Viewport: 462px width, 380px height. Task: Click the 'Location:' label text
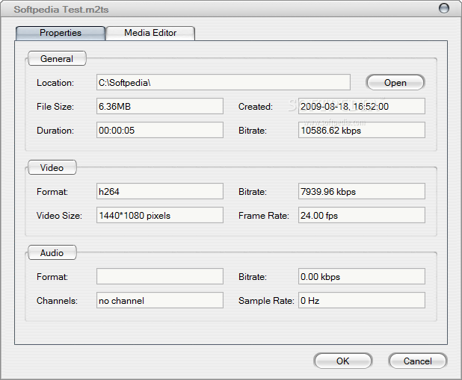click(55, 83)
